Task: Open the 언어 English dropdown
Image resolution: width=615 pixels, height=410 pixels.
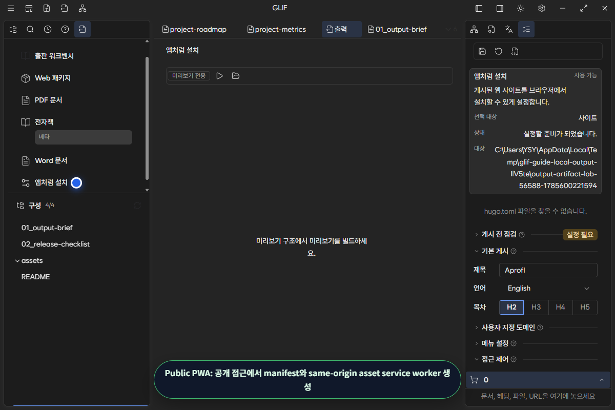Action: point(548,289)
